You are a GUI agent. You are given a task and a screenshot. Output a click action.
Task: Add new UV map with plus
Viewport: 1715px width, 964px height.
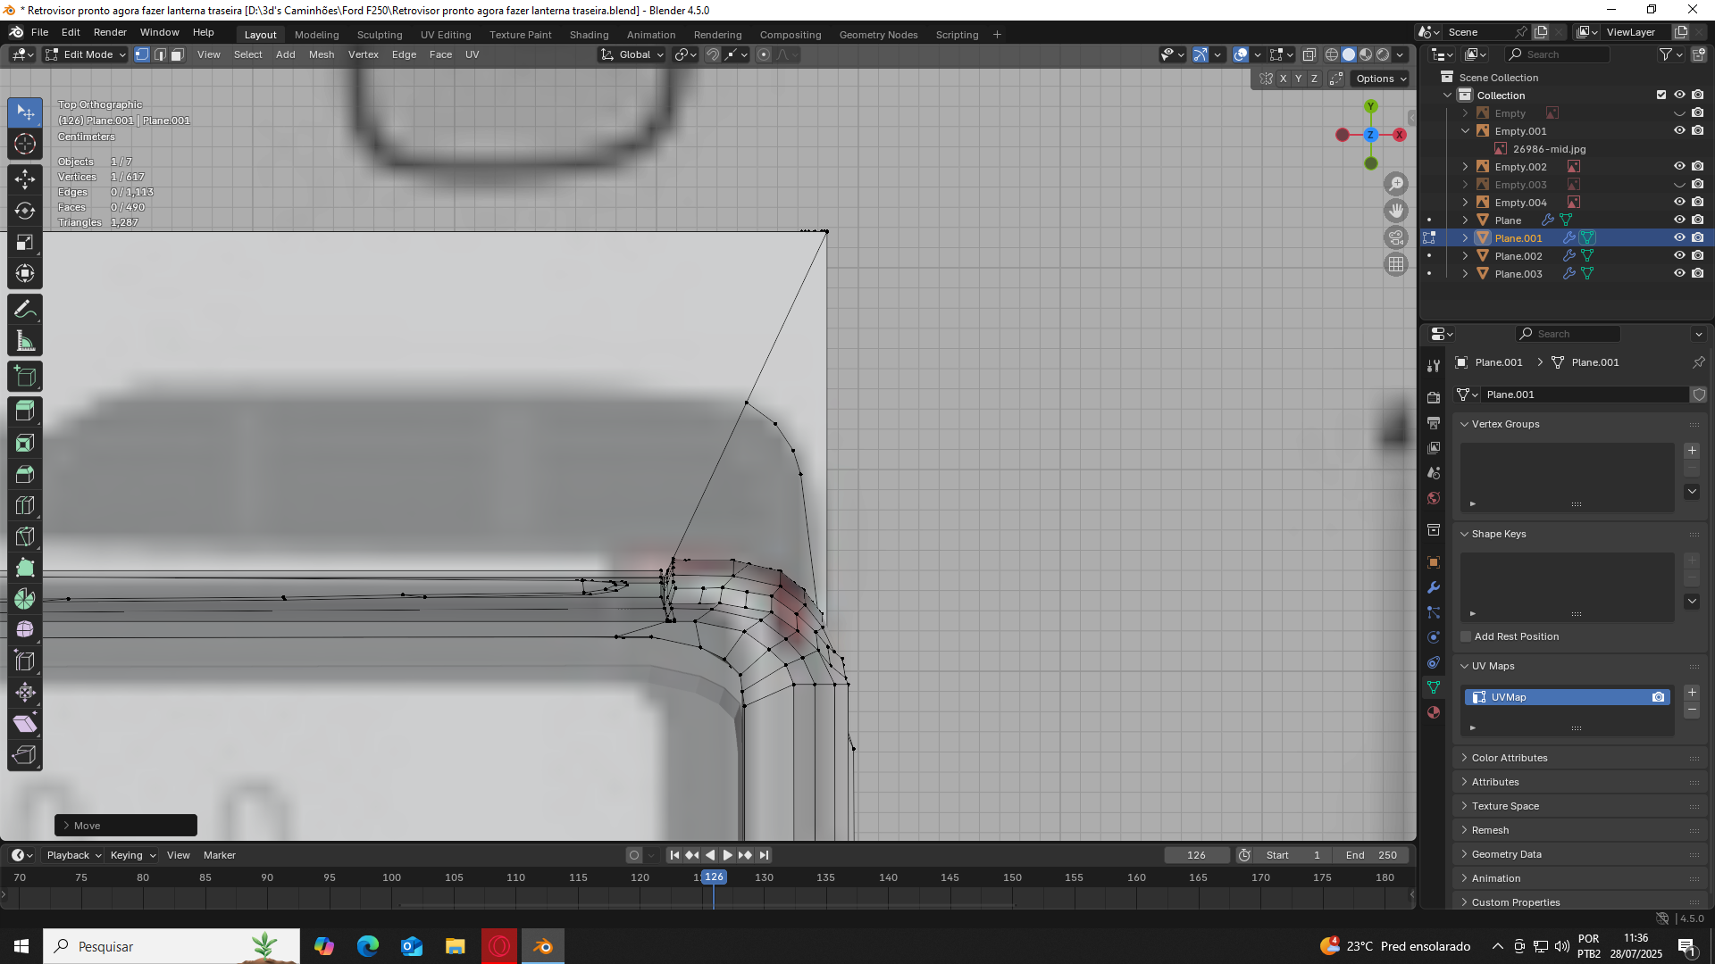[1692, 693]
